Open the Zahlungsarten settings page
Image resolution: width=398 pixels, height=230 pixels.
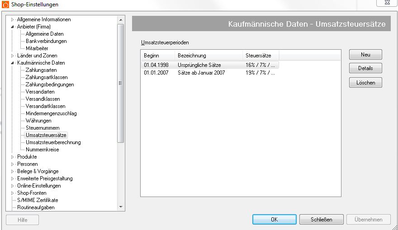coord(41,70)
